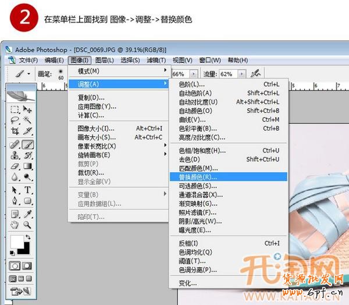This screenshot has height=305, width=349.
Task: Select the Move tool
Action: coord(27,109)
